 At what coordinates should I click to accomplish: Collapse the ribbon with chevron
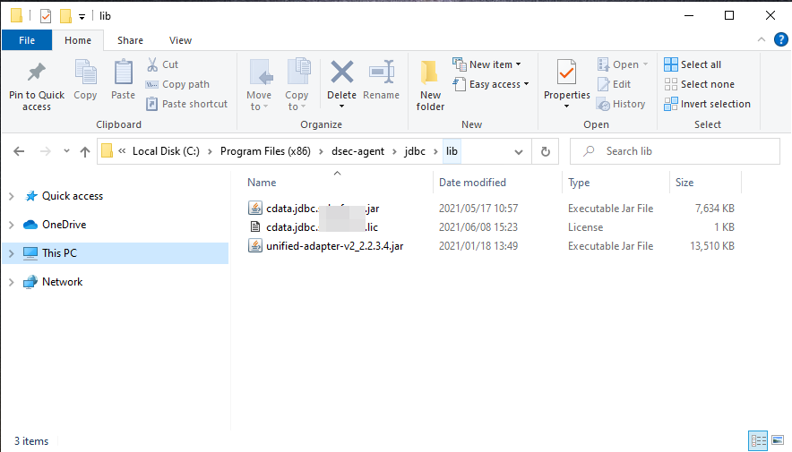762,40
